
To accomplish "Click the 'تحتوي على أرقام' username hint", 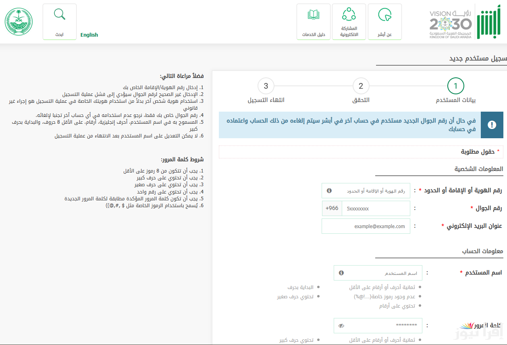I will point(397,306).
